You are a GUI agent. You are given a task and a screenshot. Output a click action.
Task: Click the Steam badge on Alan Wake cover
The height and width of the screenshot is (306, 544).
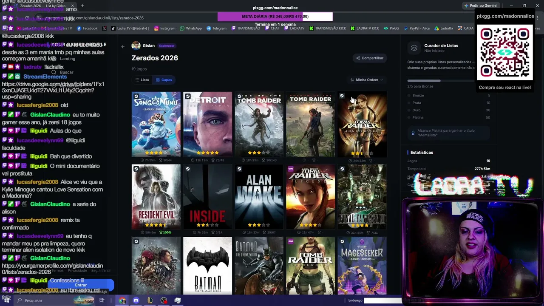point(239,169)
